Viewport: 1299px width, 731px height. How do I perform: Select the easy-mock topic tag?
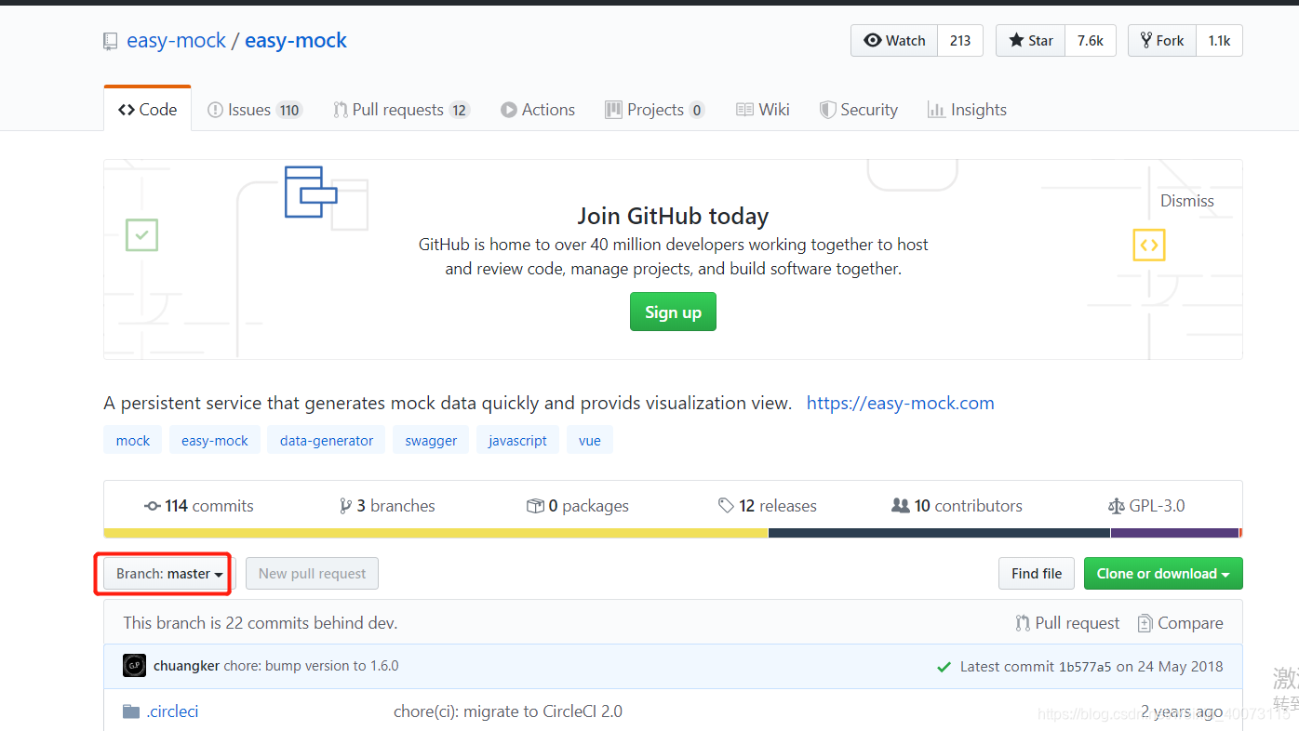click(214, 440)
